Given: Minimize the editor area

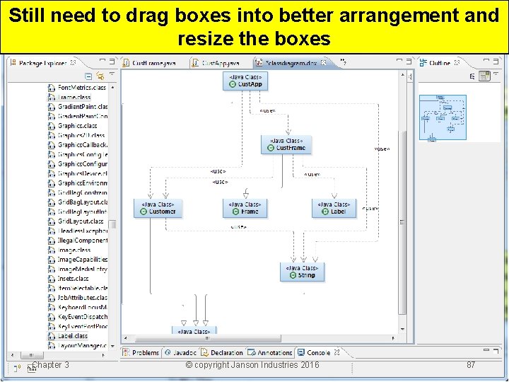Looking at the screenshot, I should (x=399, y=60).
